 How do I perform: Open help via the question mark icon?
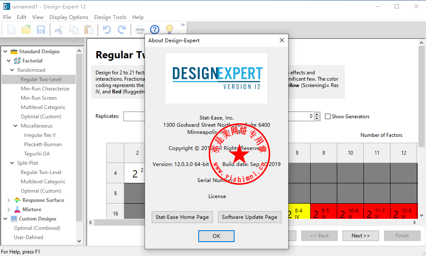(155, 30)
